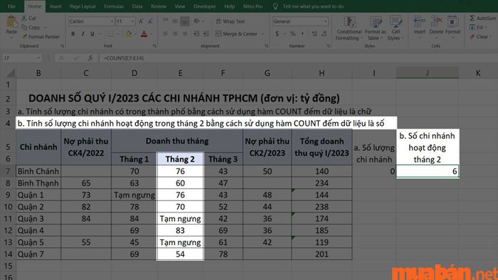Select the row 9 header

(8, 195)
